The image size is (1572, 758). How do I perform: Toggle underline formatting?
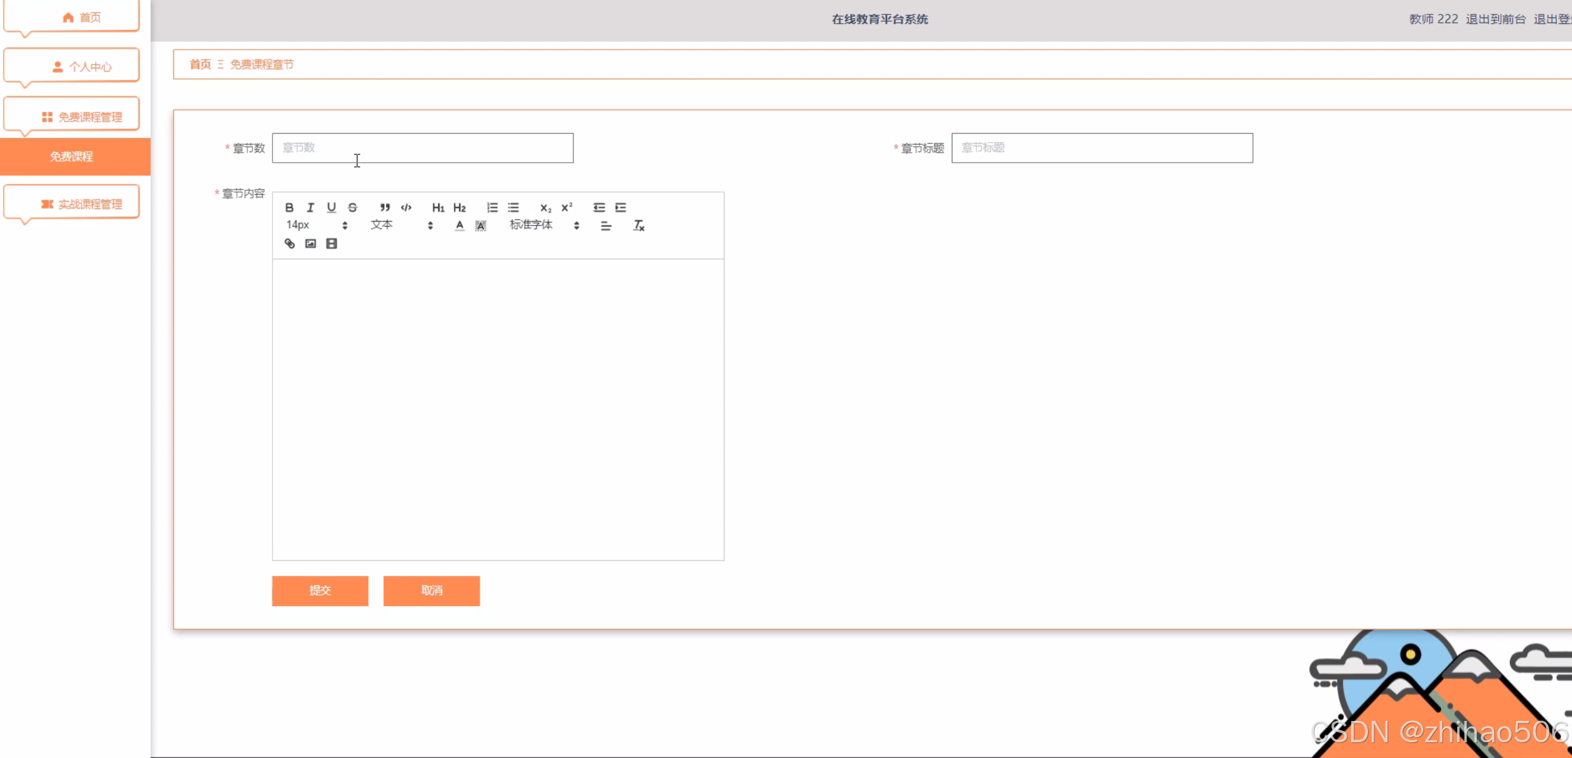331,207
